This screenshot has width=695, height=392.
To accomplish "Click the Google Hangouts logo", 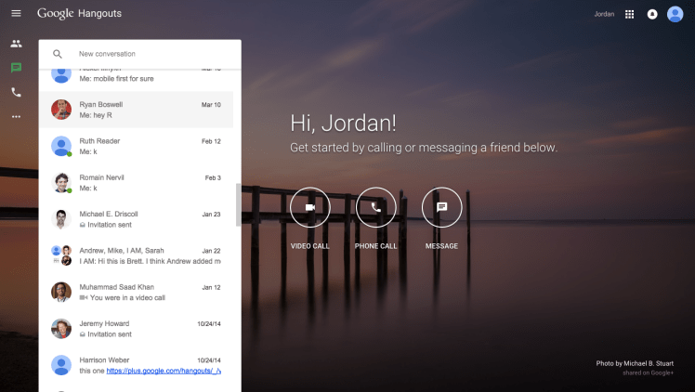I will pos(79,13).
